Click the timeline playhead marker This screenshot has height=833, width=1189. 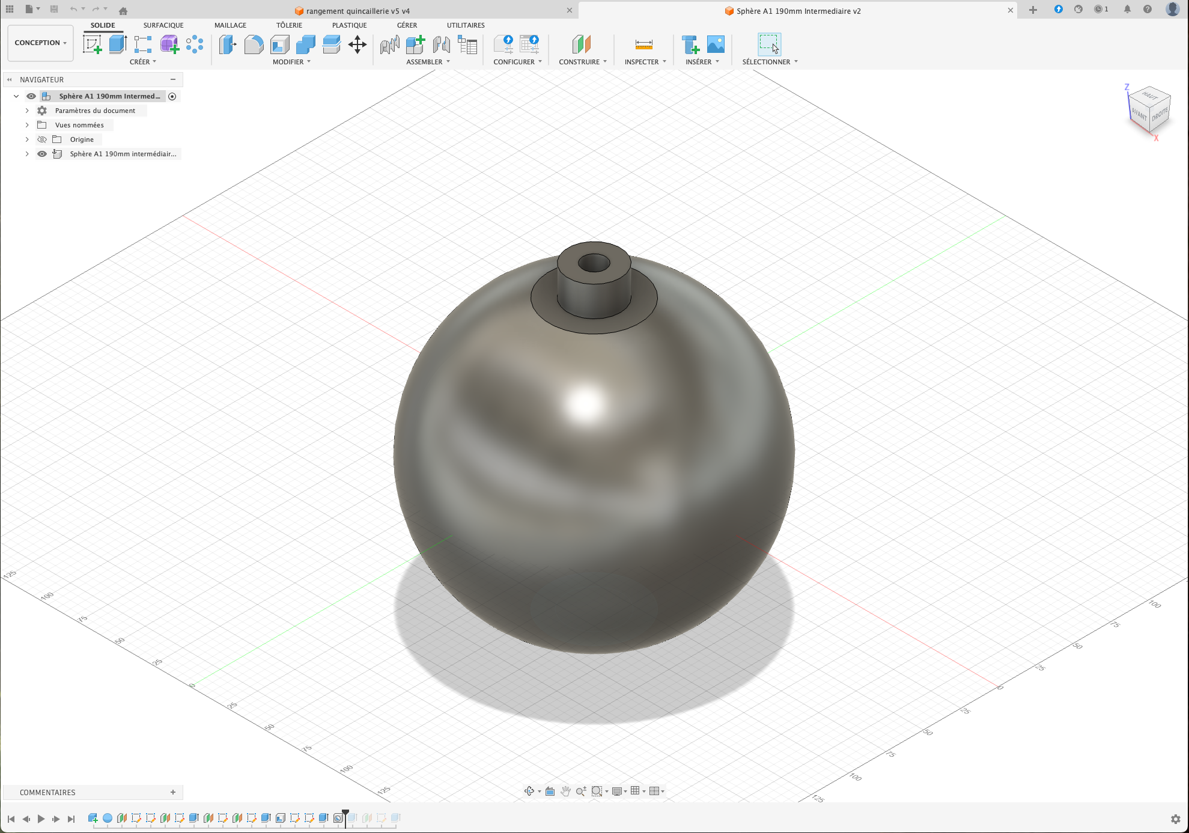345,813
